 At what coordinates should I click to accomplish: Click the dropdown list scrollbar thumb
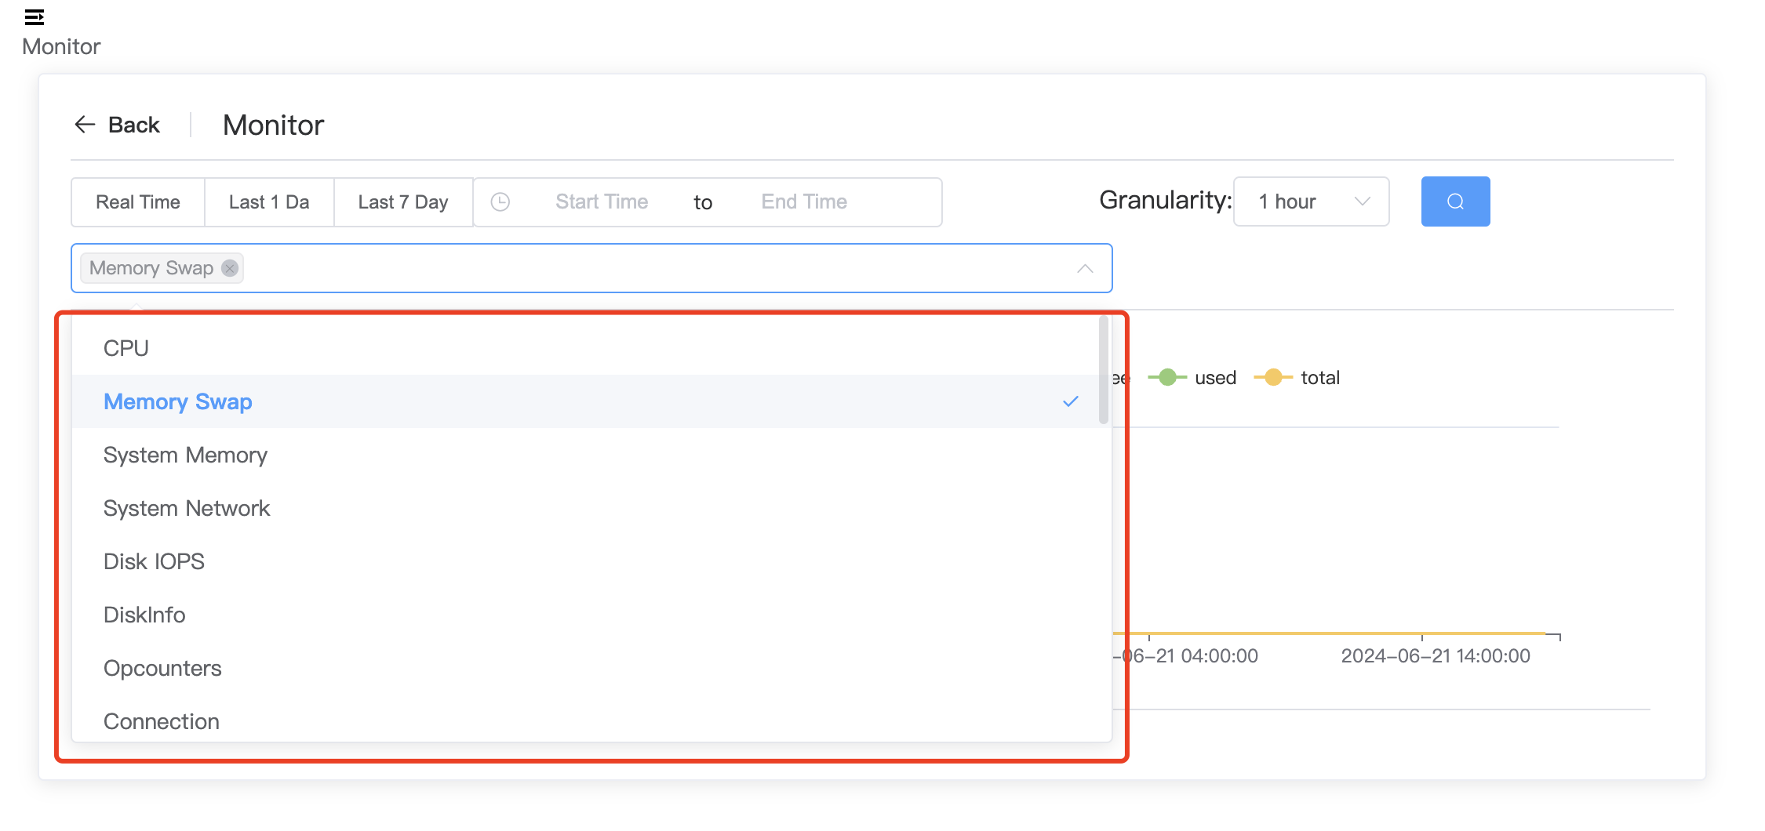(x=1103, y=370)
